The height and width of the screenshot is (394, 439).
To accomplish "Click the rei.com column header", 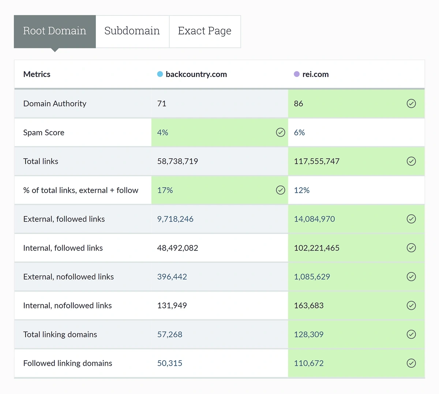I will 315,74.
